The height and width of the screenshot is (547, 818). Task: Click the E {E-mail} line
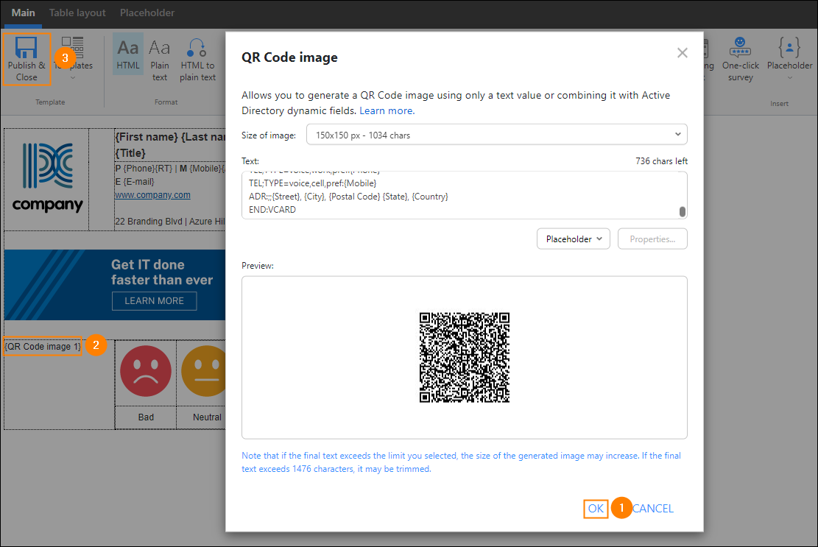click(x=135, y=181)
